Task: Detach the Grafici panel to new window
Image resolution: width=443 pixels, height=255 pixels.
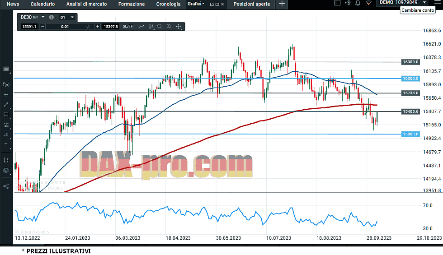Action: pyautogui.click(x=212, y=4)
